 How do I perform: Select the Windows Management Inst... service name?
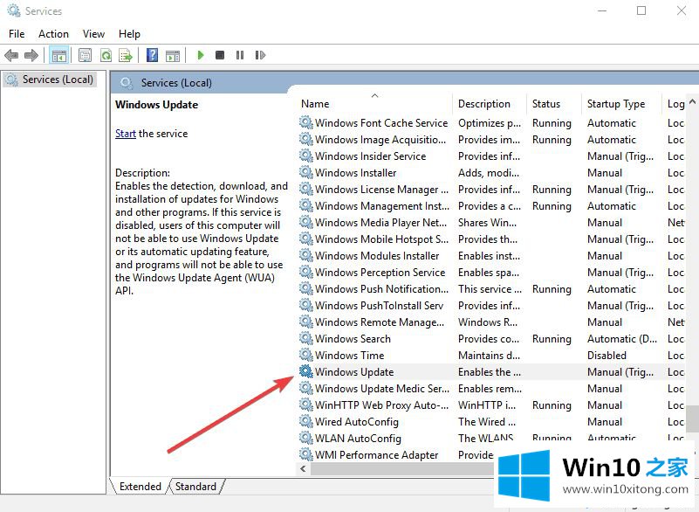[382, 206]
